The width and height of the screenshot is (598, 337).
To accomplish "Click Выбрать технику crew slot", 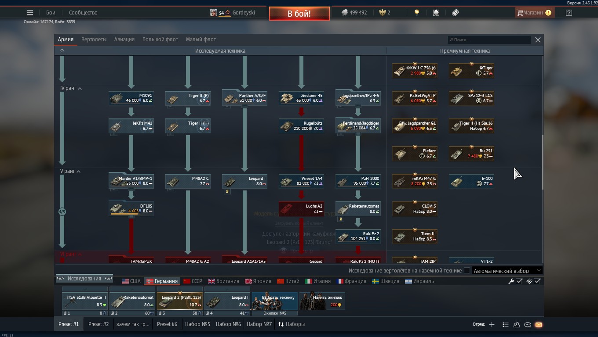I will coord(274,301).
